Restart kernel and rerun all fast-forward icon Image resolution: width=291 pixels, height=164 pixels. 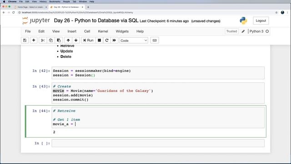point(114,41)
